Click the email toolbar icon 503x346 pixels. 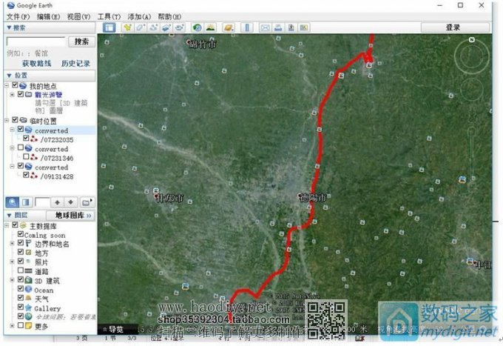click(265, 27)
